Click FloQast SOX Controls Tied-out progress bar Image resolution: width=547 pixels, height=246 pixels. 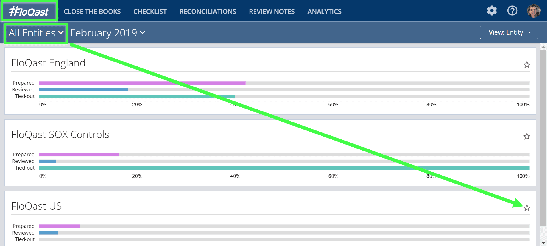pos(284,168)
